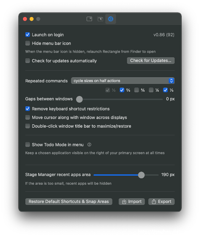Select the general settings gear tab
The height and width of the screenshot is (236, 200).
111,19
